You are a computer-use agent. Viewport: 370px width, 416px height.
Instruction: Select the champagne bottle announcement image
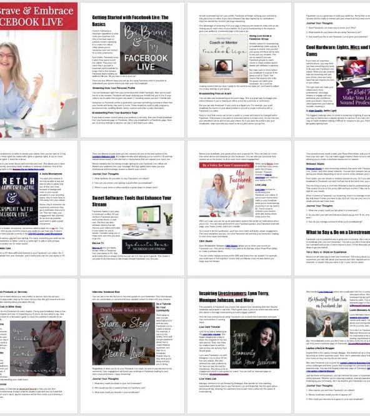[37, 348]
